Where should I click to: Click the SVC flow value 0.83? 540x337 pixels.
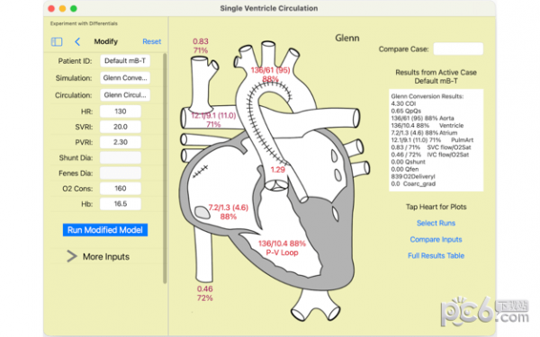[201, 41]
